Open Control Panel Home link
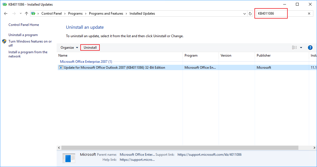317x167 pixels. [x=24, y=25]
